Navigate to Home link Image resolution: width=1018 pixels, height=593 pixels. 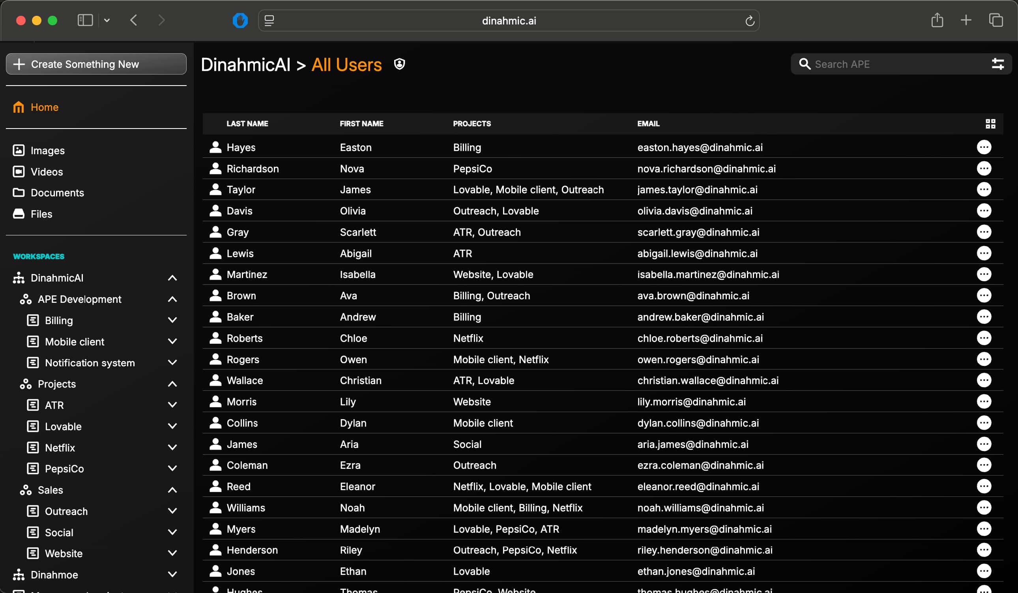coord(45,107)
